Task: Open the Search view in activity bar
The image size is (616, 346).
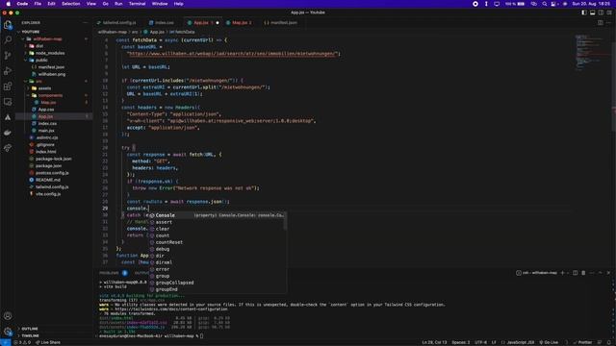Action: pos(8,39)
